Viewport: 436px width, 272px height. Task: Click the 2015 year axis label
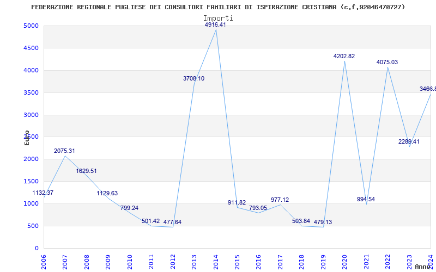[237, 262]
